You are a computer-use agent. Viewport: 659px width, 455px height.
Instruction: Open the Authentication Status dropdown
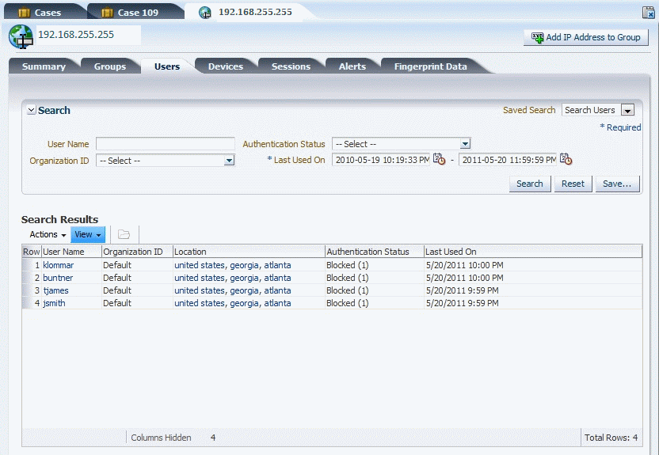465,144
